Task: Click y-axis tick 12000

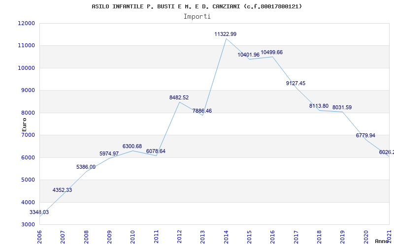Action: [26, 23]
